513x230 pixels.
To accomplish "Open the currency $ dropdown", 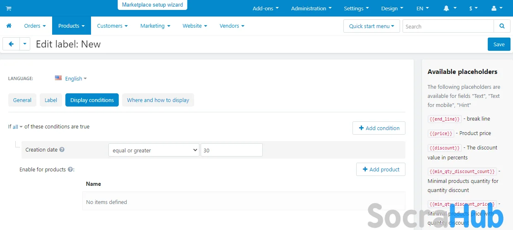I will coord(473,8).
